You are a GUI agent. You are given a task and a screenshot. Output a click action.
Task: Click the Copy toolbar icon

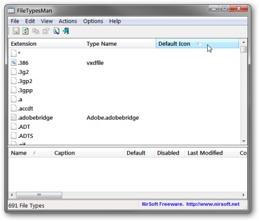35,31
